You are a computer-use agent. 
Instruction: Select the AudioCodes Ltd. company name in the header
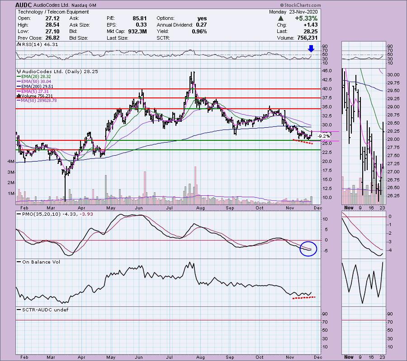click(x=51, y=5)
